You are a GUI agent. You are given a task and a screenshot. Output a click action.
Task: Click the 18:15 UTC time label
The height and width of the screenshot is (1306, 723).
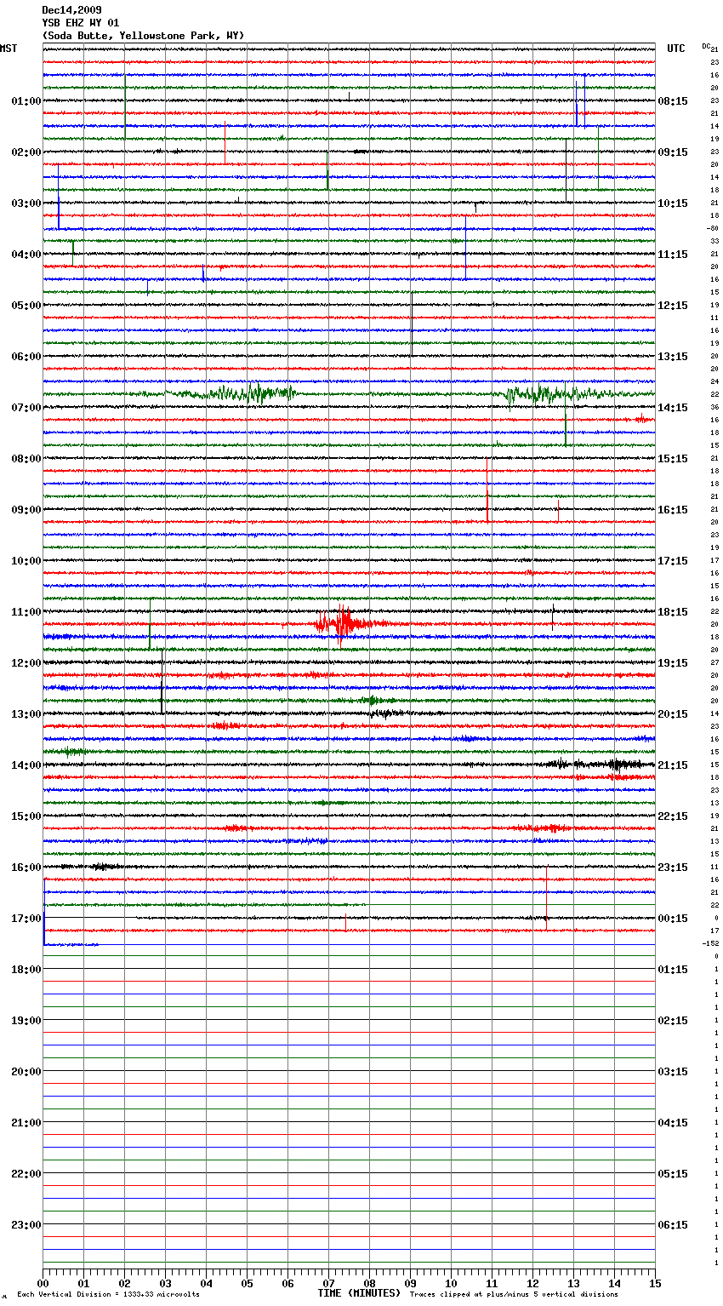673,612
